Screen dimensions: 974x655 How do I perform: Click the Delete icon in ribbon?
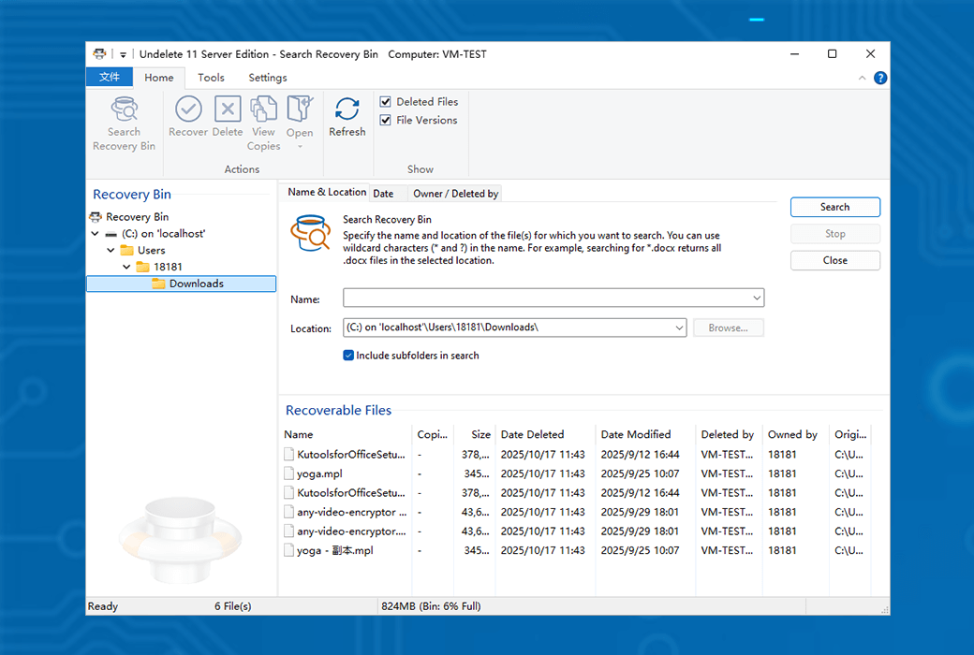coord(228,110)
